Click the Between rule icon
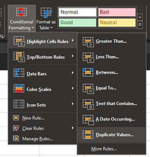Viewport: 150px width, 157px height. 88,72
